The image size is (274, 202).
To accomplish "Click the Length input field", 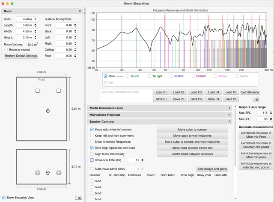I will click(25, 25).
